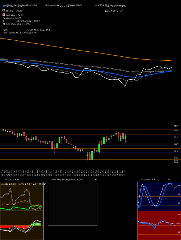Click the white 50 Day EMA legend swatch

(4, 10)
